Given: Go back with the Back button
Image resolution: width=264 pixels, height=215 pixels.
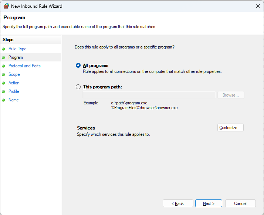Looking at the screenshot, I should pyautogui.click(x=178, y=204).
